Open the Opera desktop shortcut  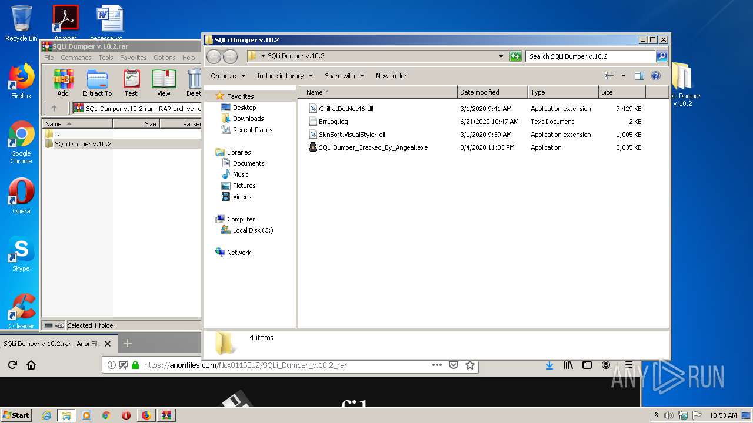click(x=21, y=196)
